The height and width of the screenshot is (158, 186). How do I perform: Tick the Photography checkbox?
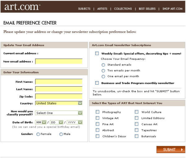click(x=98, y=112)
